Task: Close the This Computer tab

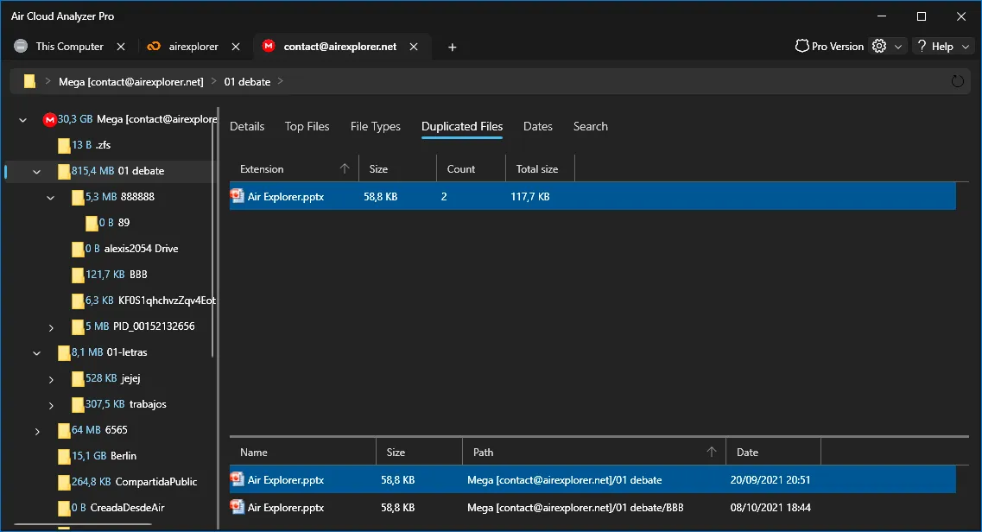Action: (x=121, y=47)
